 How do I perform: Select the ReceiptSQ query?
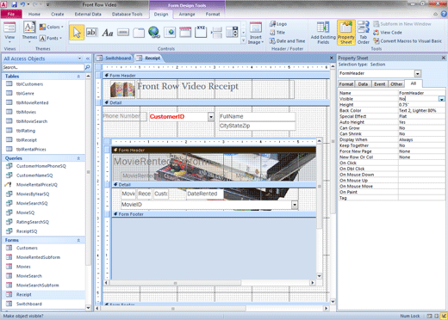27,231
